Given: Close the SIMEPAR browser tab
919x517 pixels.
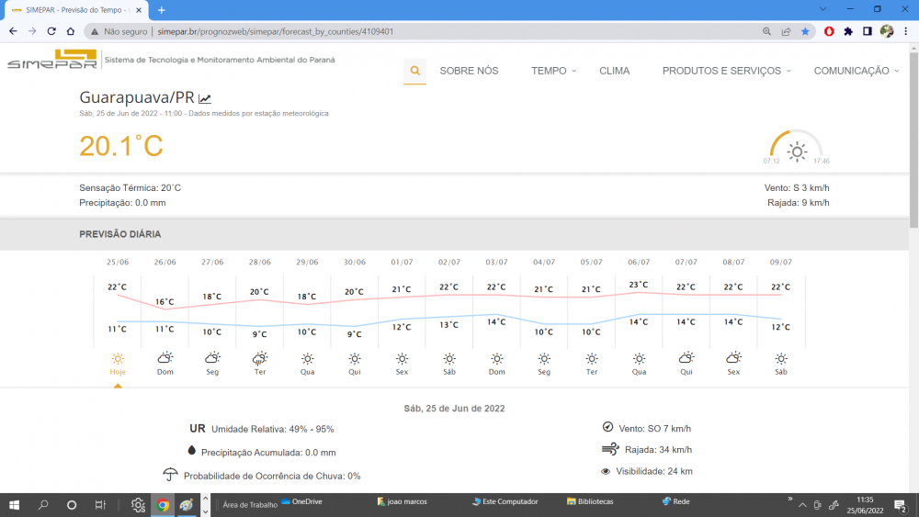Looking at the screenshot, I should point(139,10).
